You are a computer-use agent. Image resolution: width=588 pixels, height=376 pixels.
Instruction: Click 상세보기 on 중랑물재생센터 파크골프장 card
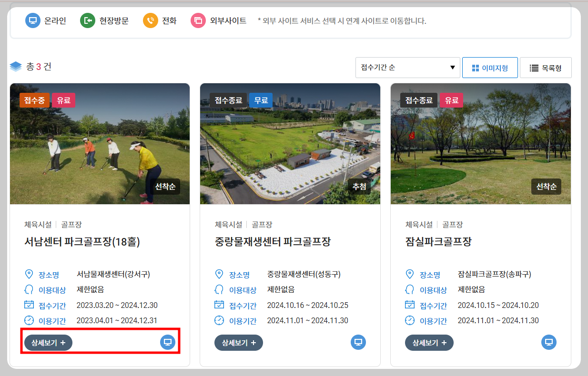pyautogui.click(x=238, y=342)
